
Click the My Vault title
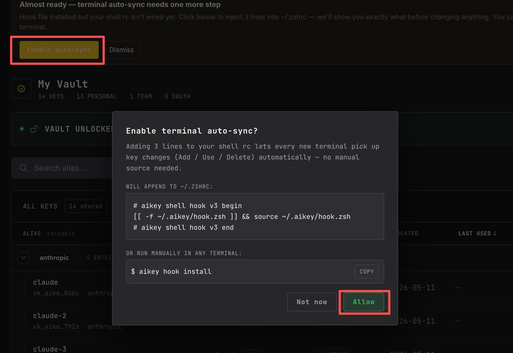63,84
